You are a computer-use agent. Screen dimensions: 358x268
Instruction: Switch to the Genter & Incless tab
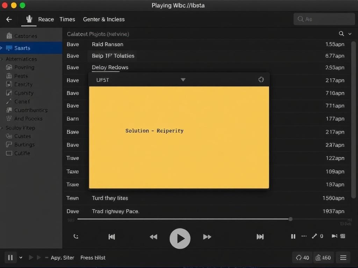point(104,20)
